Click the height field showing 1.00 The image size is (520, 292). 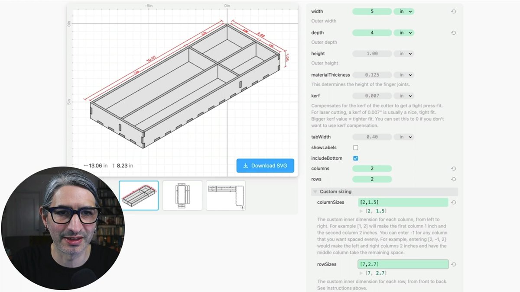(x=372, y=54)
